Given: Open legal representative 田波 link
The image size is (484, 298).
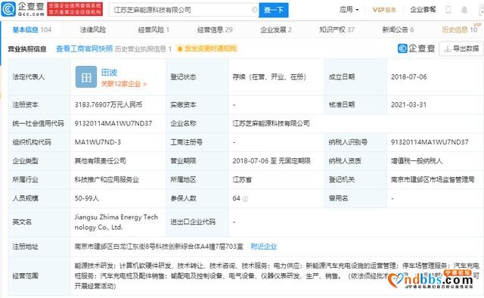Looking at the screenshot, I should pyautogui.click(x=109, y=73).
